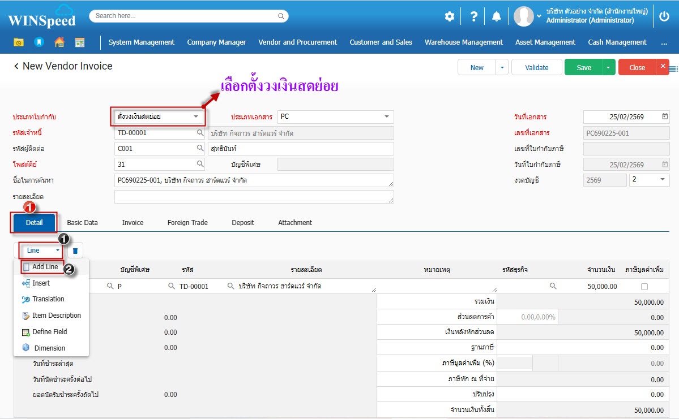Click the back arrow beside New Vendor Invoice

click(16, 67)
